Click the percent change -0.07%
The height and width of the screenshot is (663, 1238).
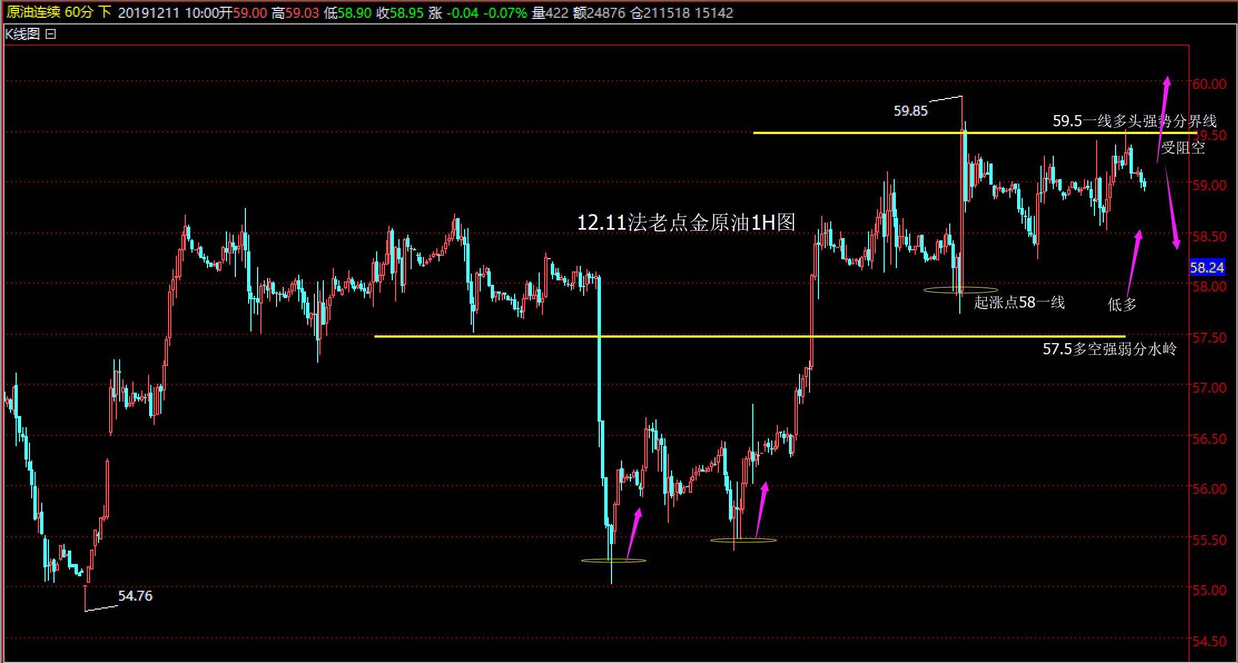pyautogui.click(x=505, y=13)
